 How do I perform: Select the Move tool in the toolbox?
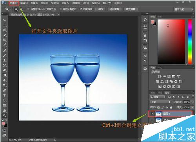click(4, 20)
